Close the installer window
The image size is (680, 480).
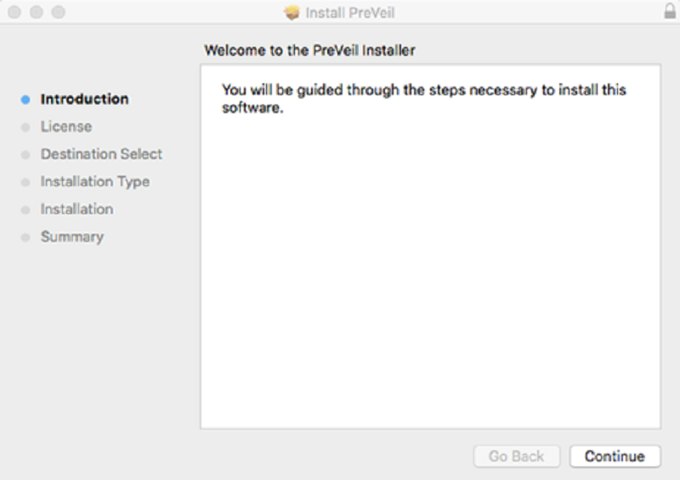[x=14, y=12]
